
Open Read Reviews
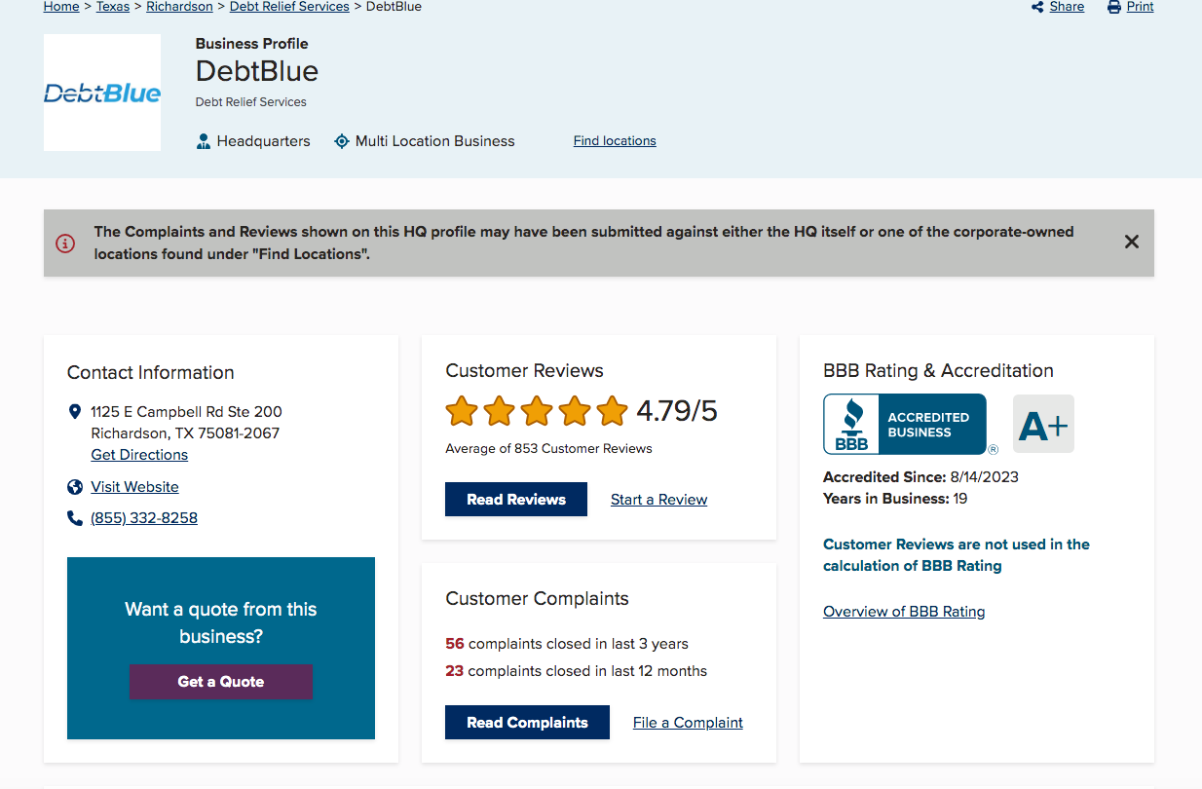coord(516,500)
